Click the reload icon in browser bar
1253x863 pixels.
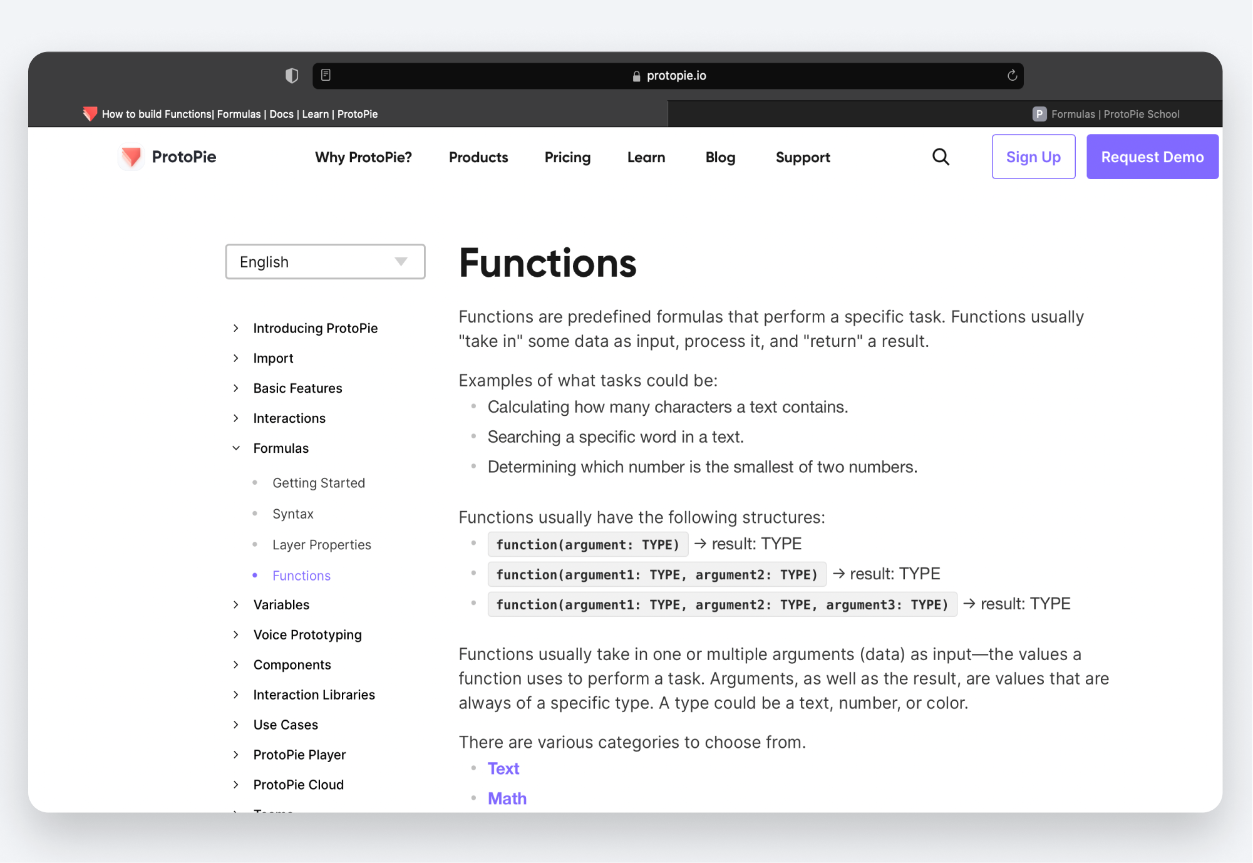pos(1012,75)
